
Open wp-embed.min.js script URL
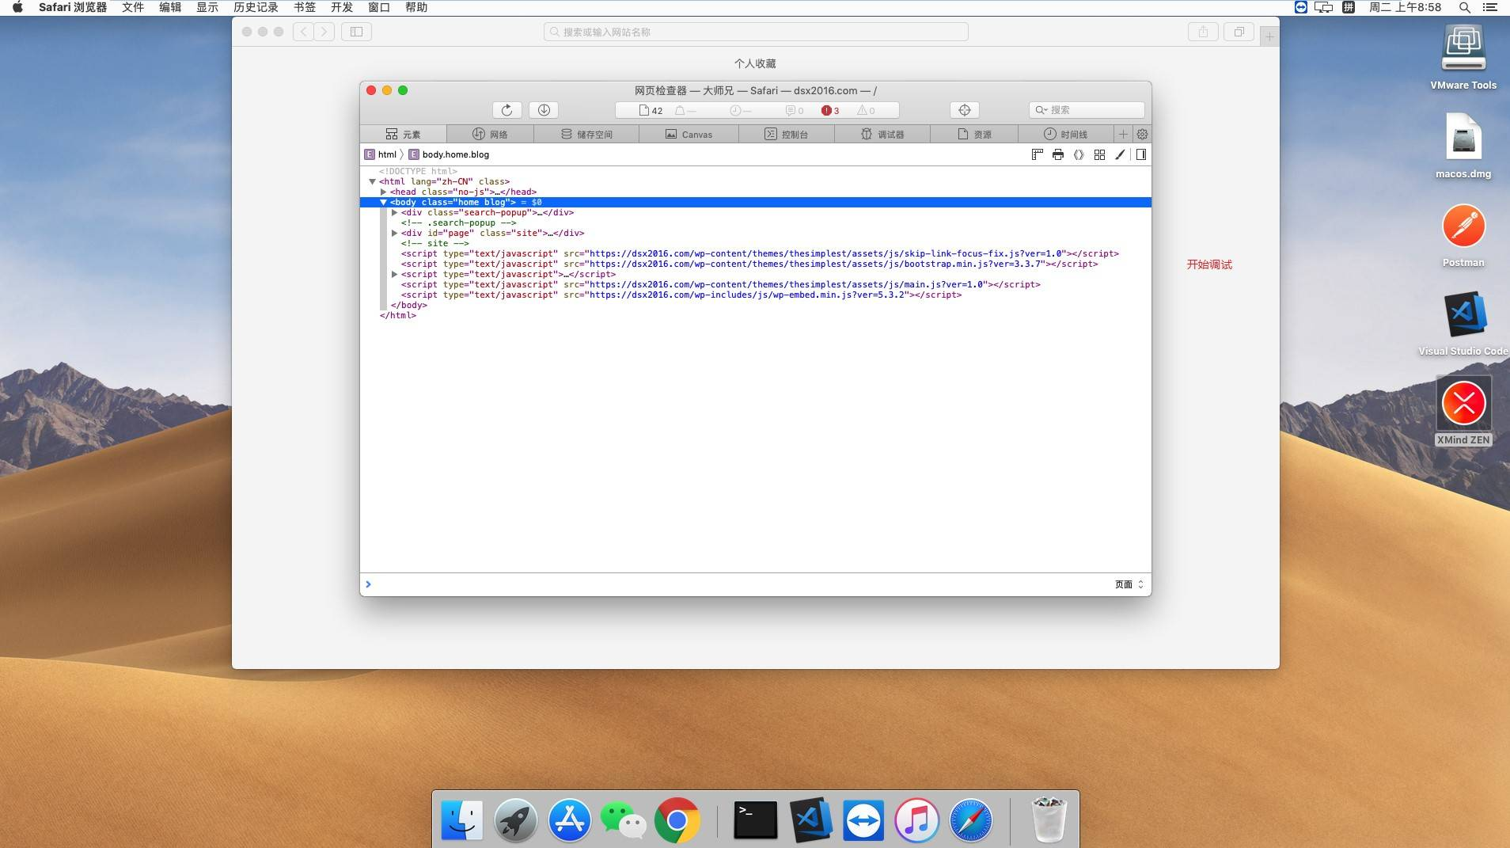tap(746, 295)
